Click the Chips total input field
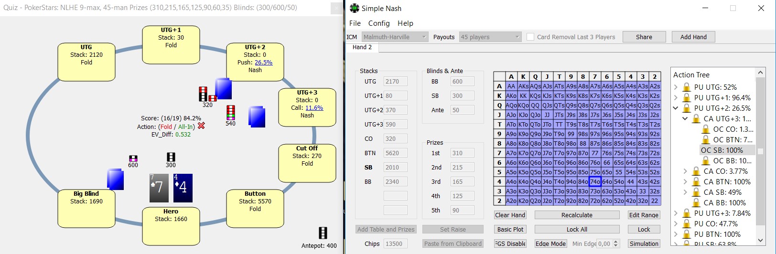This screenshot has height=254, width=776. (x=395, y=243)
